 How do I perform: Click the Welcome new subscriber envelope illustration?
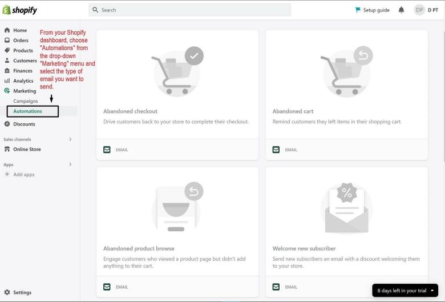(346, 208)
